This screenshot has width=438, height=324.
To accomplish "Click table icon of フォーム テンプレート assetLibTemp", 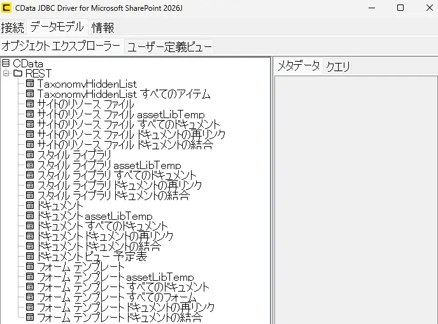I will 30,276.
